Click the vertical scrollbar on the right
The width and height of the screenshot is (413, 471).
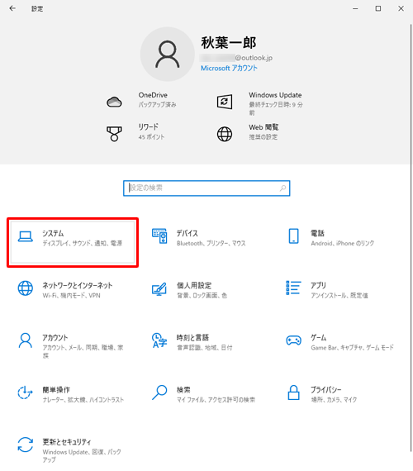coord(411,237)
